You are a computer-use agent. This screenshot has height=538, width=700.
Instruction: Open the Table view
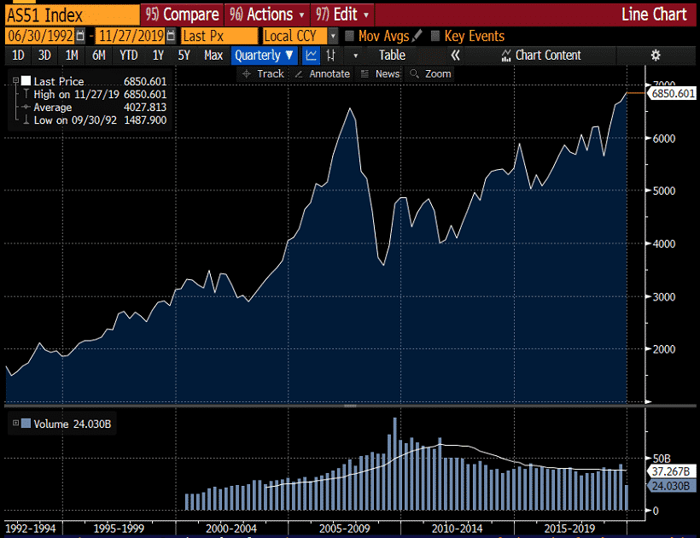(x=391, y=55)
